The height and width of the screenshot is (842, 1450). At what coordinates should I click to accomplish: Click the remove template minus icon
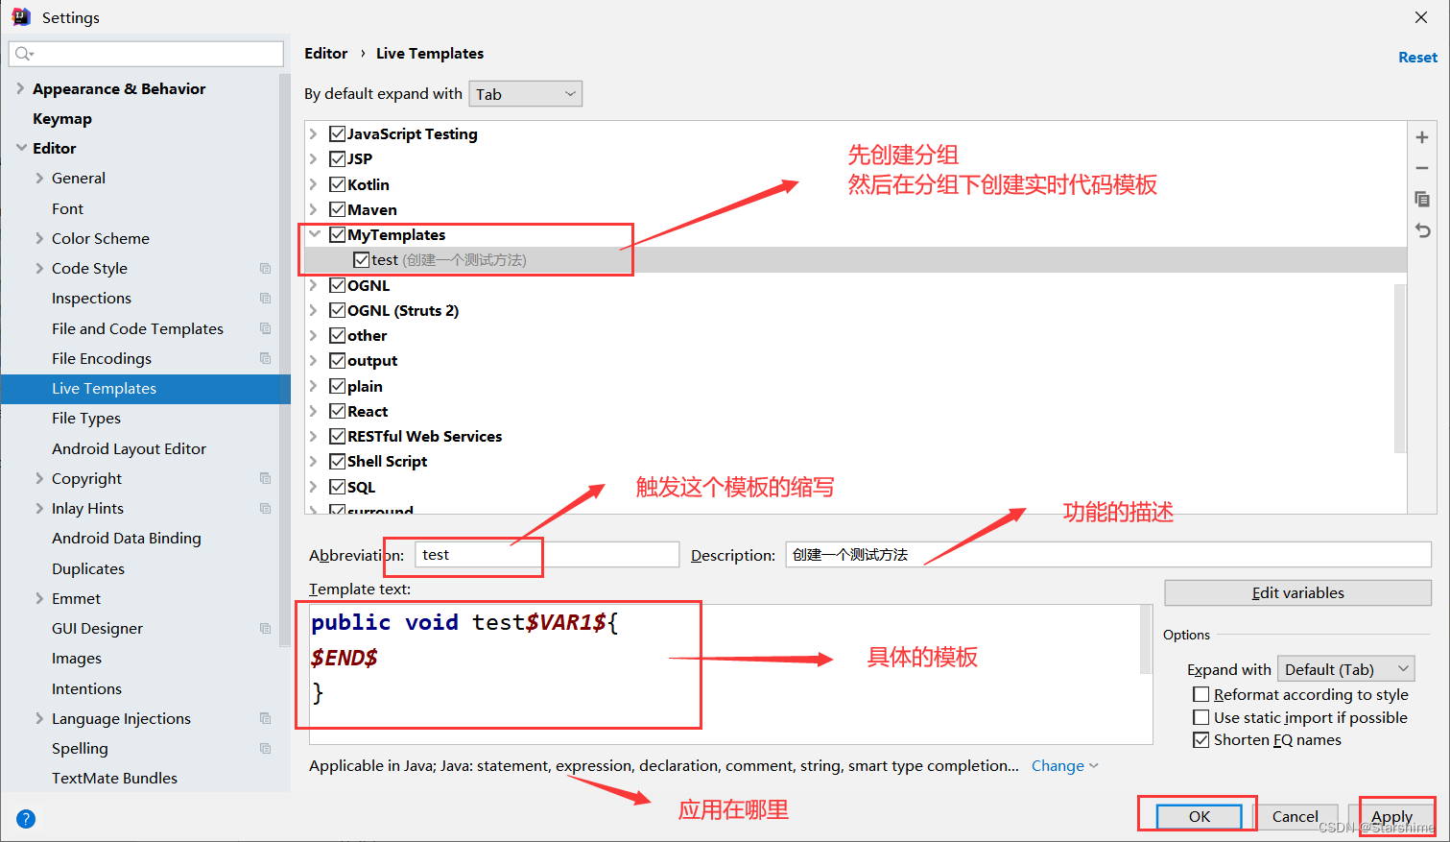click(1422, 167)
